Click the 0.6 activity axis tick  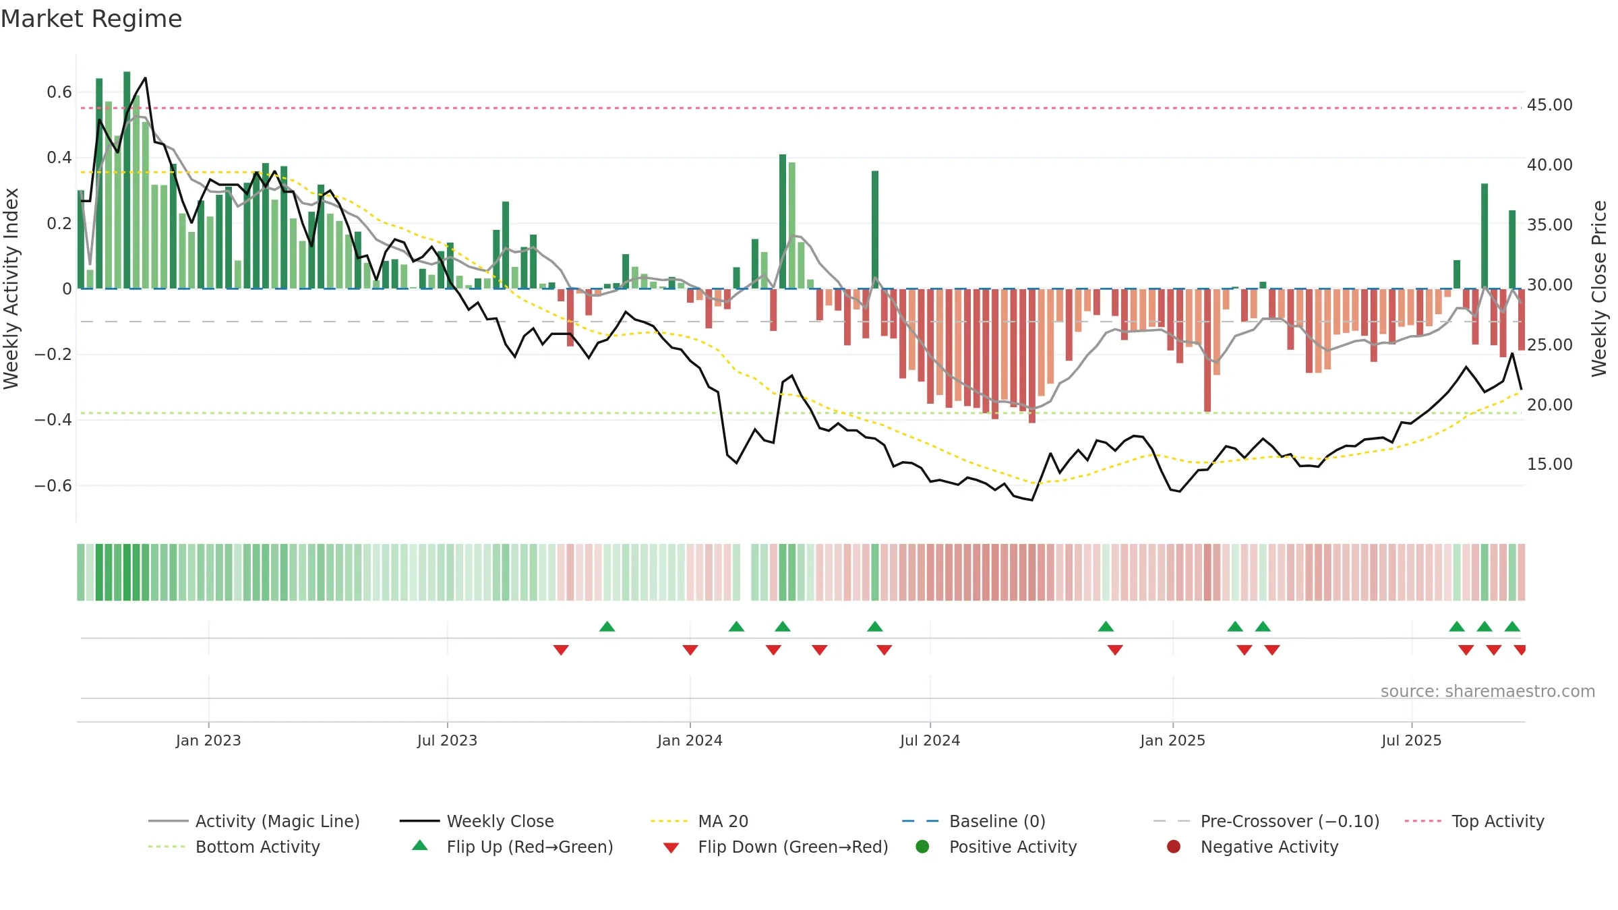(59, 92)
